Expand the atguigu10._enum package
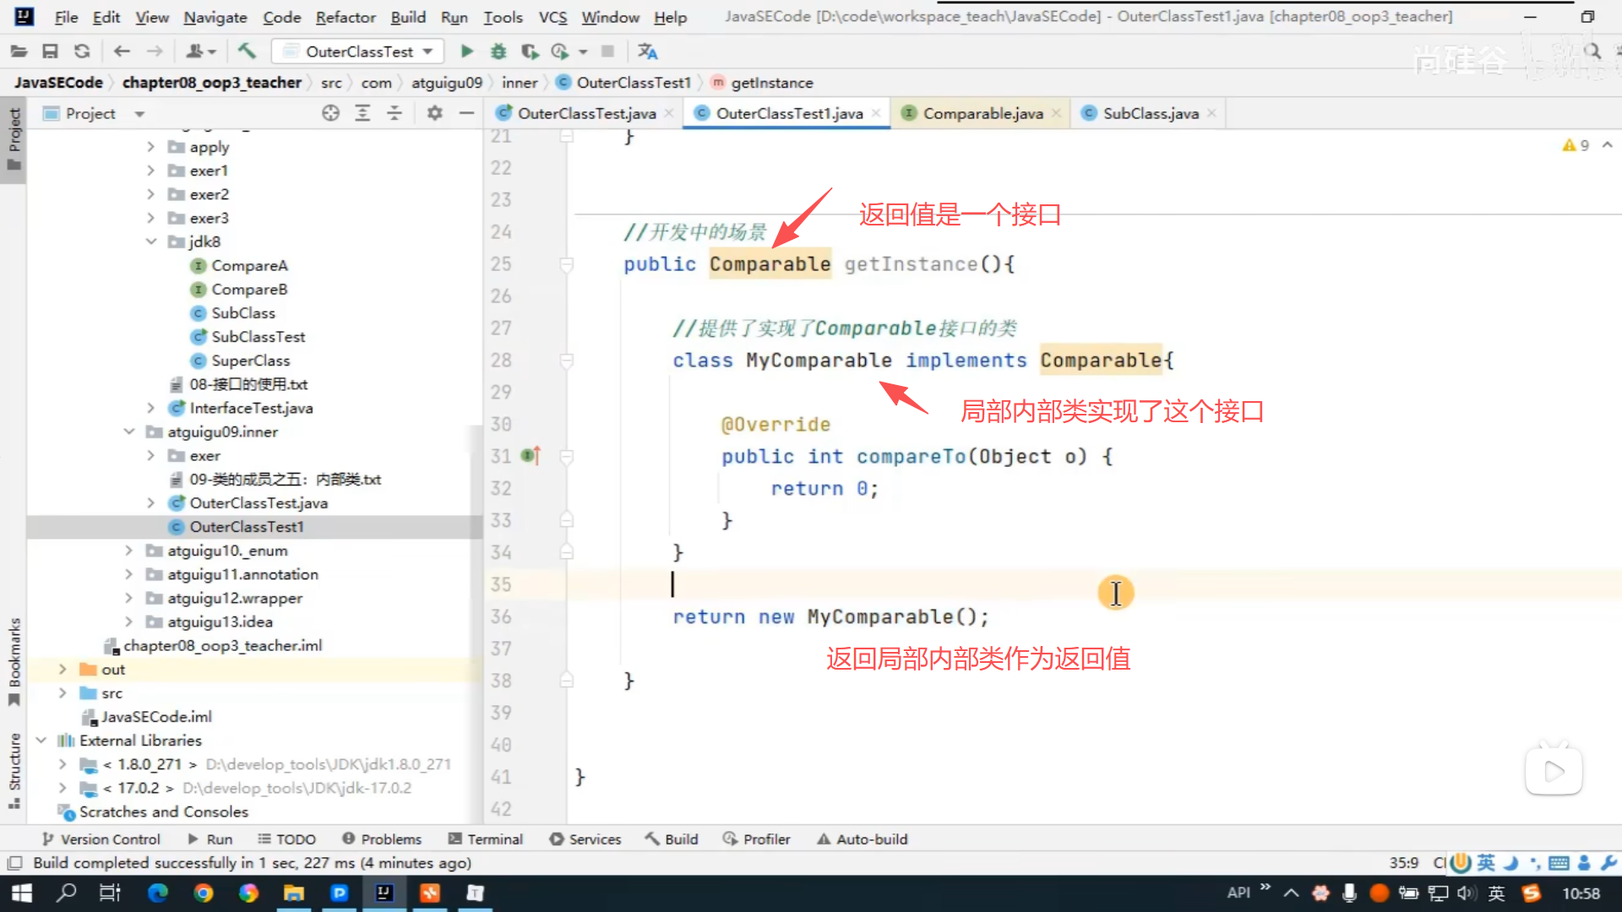This screenshot has width=1622, height=912. pos(128,551)
